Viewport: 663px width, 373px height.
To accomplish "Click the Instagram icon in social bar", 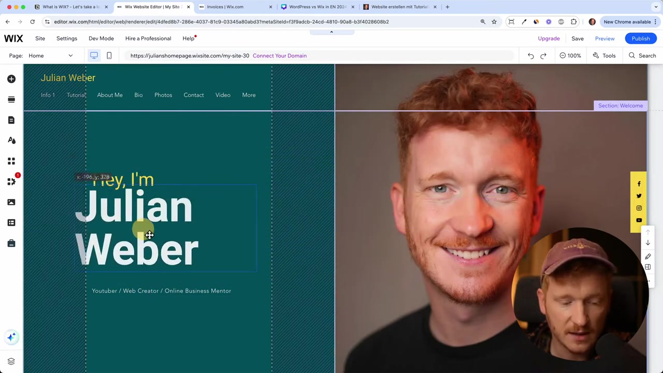I will (x=639, y=208).
